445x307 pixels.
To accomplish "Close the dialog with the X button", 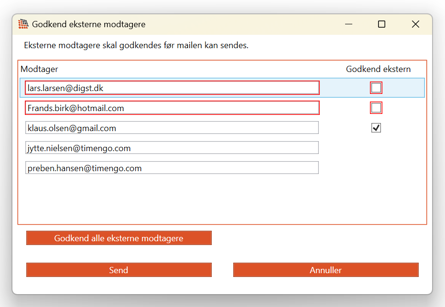I will point(415,24).
